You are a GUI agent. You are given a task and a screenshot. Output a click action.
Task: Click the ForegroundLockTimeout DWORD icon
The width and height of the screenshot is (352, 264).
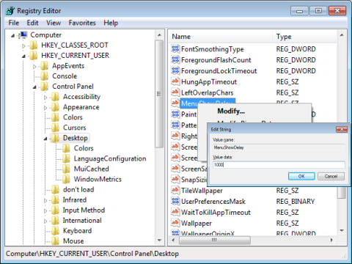(x=175, y=71)
